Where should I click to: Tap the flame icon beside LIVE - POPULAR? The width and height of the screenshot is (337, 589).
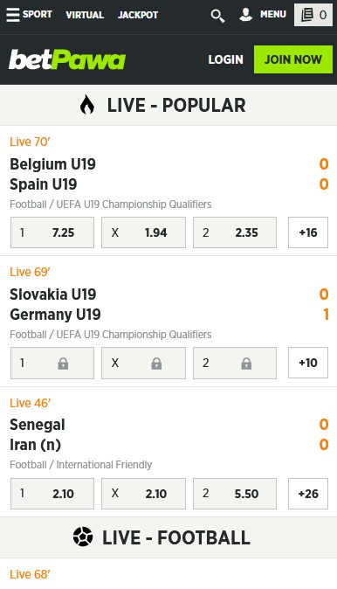click(87, 105)
